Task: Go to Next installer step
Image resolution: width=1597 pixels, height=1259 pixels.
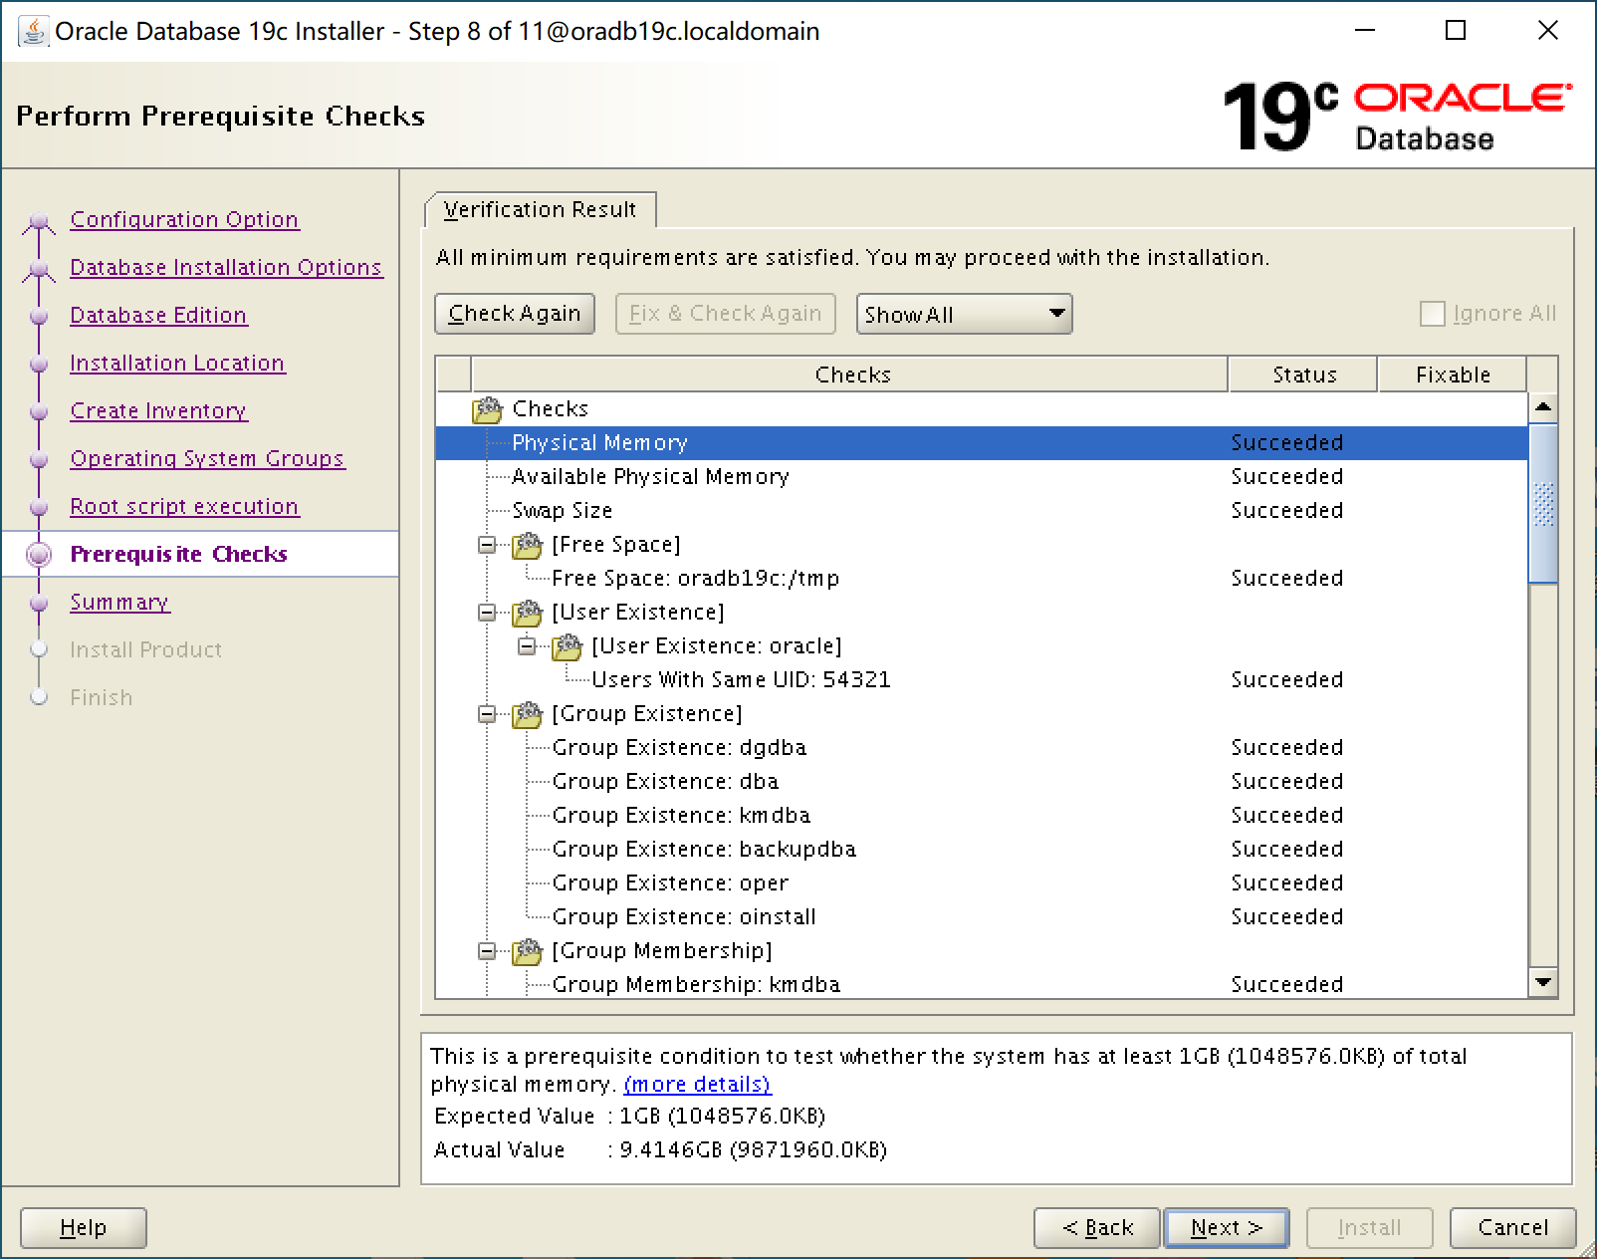Action: [x=1227, y=1227]
